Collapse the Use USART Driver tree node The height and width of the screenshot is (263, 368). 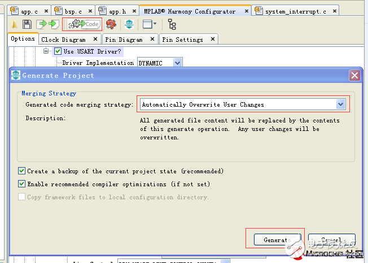(46, 51)
